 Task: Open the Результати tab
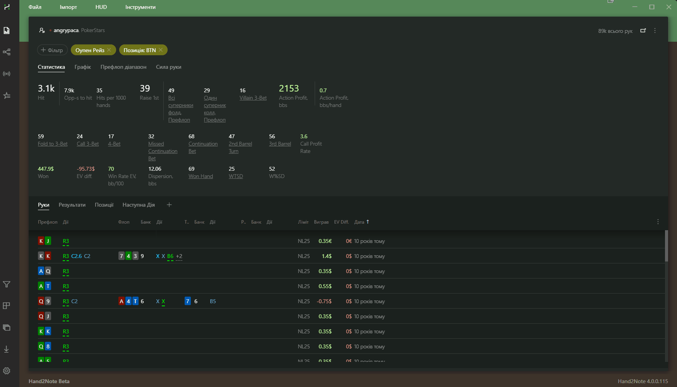(72, 205)
